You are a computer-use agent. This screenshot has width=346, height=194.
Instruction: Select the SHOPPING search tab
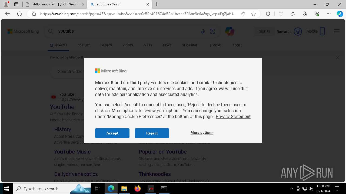point(189,45)
